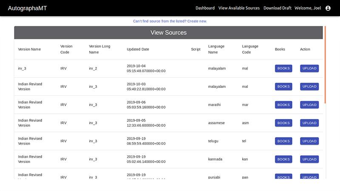Upload to the assamese source row
Image resolution: width=340 pixels, height=191 pixels.
coord(309,123)
